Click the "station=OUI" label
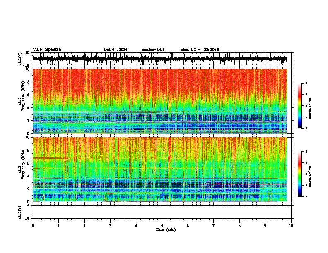This screenshot has height=253, width=328. (x=153, y=50)
